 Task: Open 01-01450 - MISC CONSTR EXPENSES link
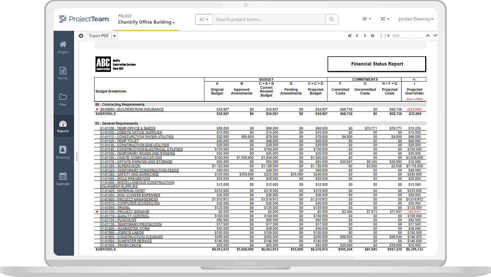click(x=130, y=195)
